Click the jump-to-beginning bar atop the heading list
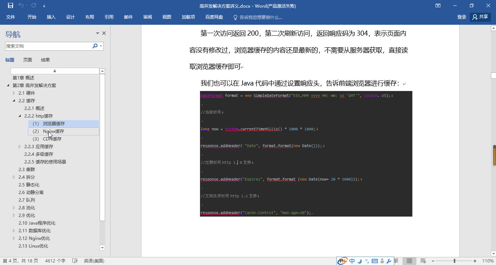The width and height of the screenshot is (496, 265). click(x=55, y=71)
